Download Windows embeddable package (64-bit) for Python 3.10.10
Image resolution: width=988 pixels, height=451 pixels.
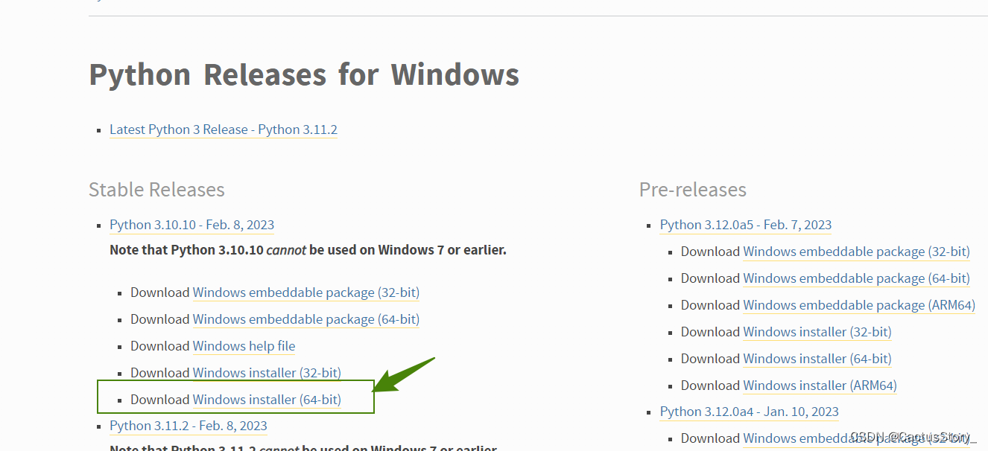coord(306,319)
